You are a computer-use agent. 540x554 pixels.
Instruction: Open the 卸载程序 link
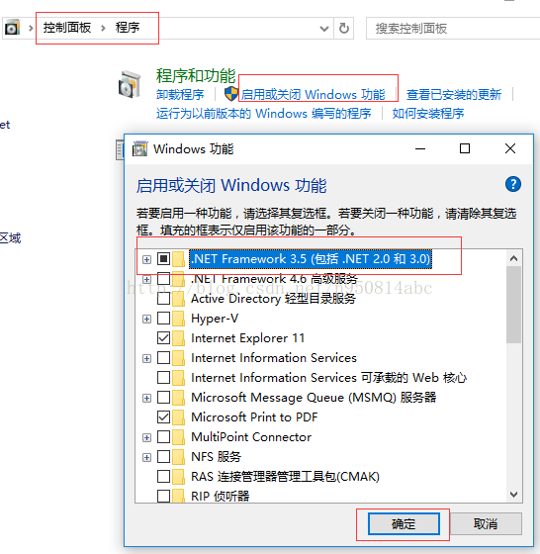click(x=180, y=94)
